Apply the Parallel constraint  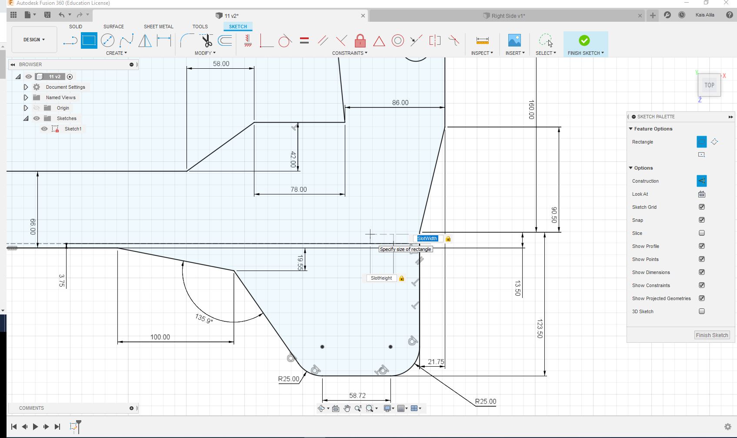click(x=323, y=41)
